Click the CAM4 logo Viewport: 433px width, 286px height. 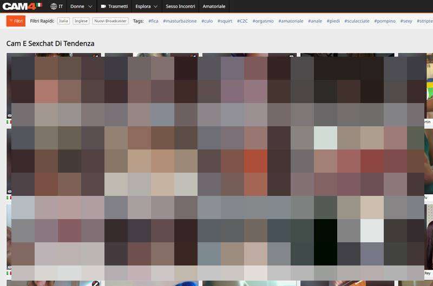click(x=19, y=6)
